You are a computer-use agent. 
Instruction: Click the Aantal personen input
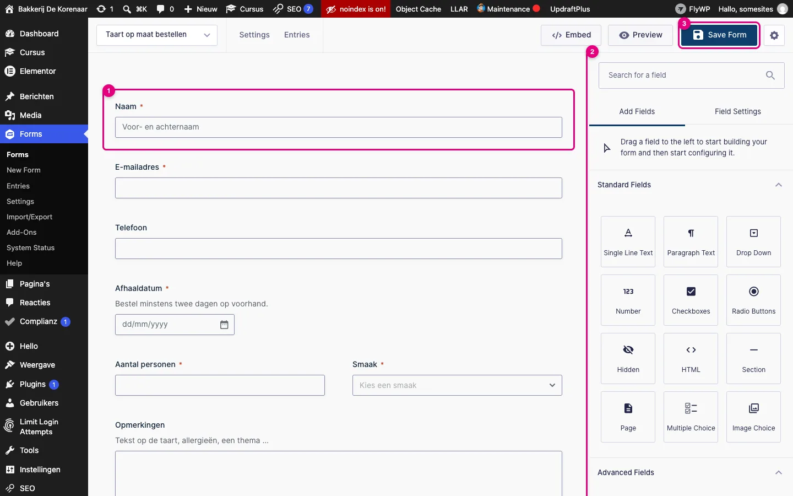(220, 385)
